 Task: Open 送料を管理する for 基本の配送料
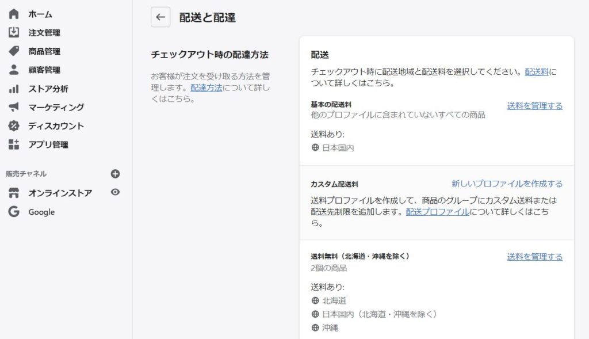click(x=534, y=106)
